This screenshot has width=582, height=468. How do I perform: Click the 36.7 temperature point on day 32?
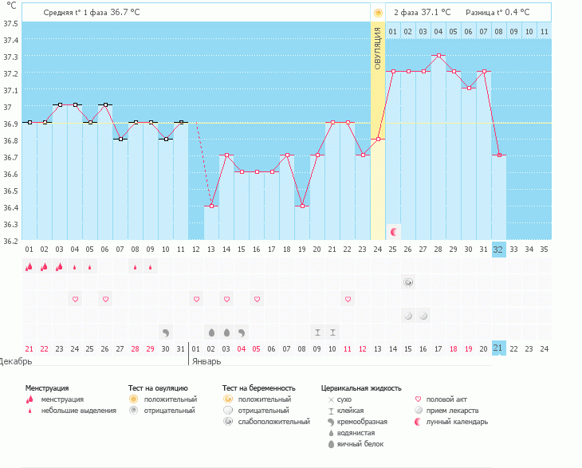click(x=499, y=155)
